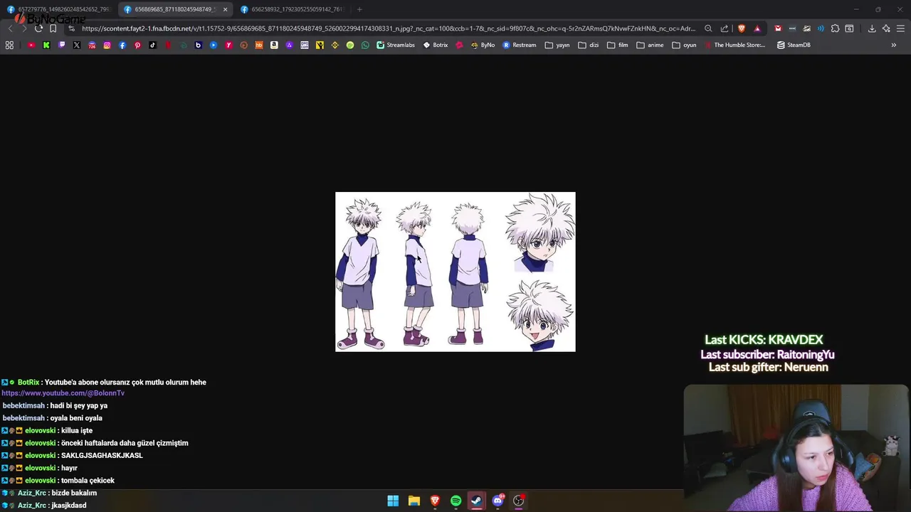This screenshot has width=911, height=512.
Task: Open File Explorer from taskbar
Action: tap(414, 501)
